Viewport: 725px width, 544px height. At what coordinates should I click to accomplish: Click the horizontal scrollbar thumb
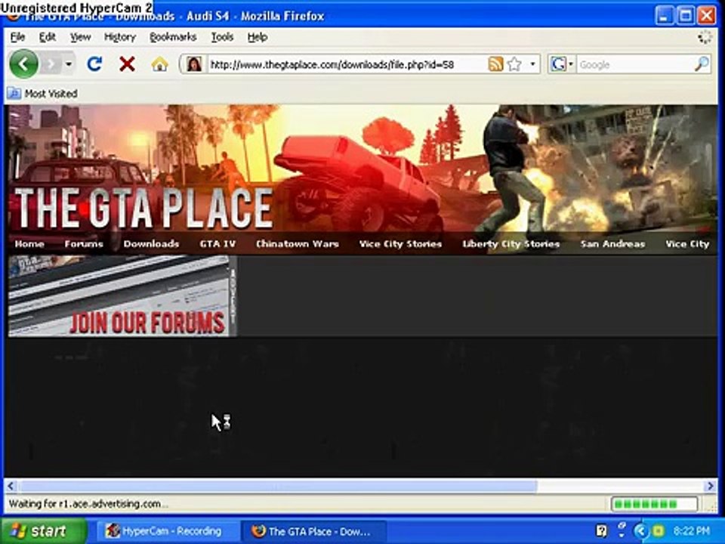(x=279, y=486)
